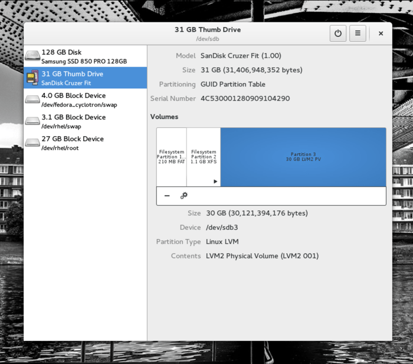Select the 1.1 GB XFS Partition 2 block

204,157
